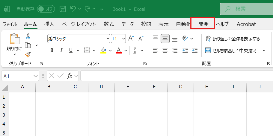Screen dimensions: 273x136
Task: Open the データ tab
Action: 128,24
